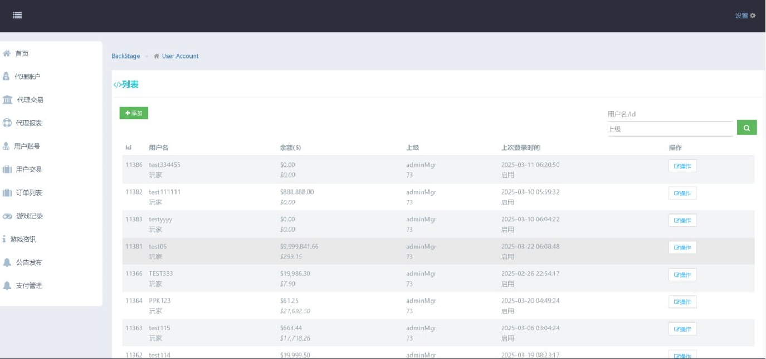Viewport: 766px width, 359px height.
Task: Open settings via the gear icon
Action: [753, 16]
